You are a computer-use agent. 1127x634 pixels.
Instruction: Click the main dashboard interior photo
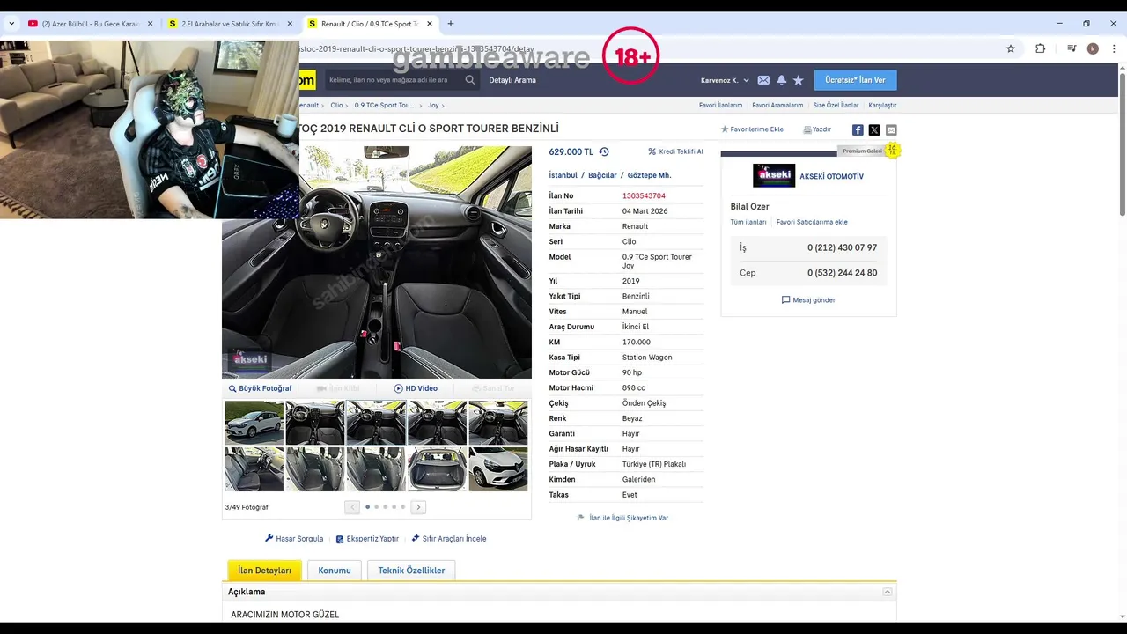click(377, 262)
